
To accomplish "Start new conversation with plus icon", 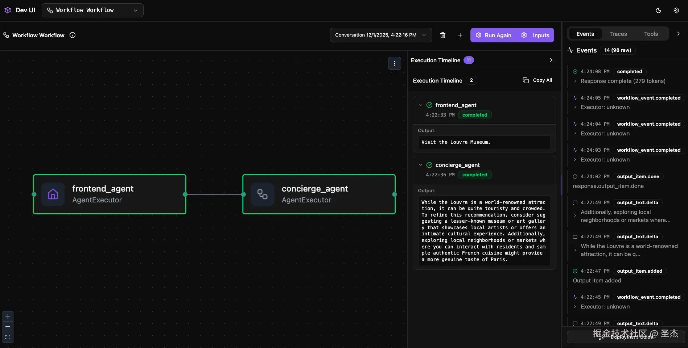I will pyautogui.click(x=460, y=35).
